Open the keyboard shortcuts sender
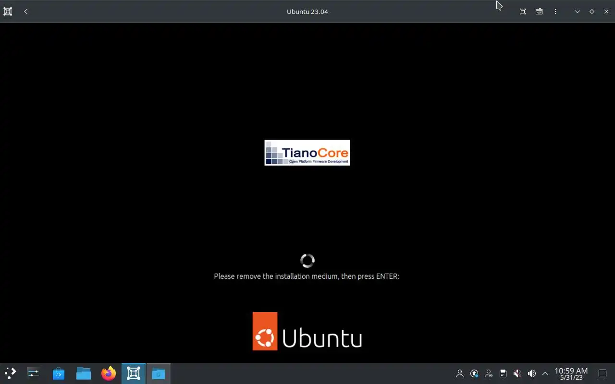 coord(539,12)
